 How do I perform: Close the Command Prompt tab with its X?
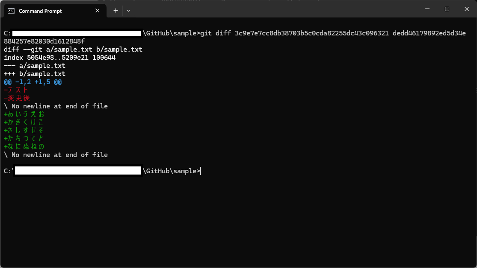coord(98,11)
